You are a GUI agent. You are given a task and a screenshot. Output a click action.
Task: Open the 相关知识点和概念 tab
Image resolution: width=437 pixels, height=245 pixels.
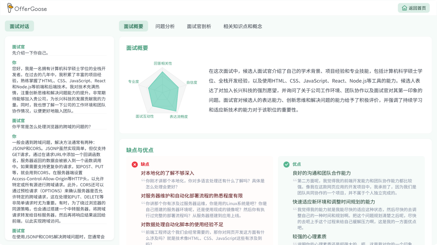[243, 26]
